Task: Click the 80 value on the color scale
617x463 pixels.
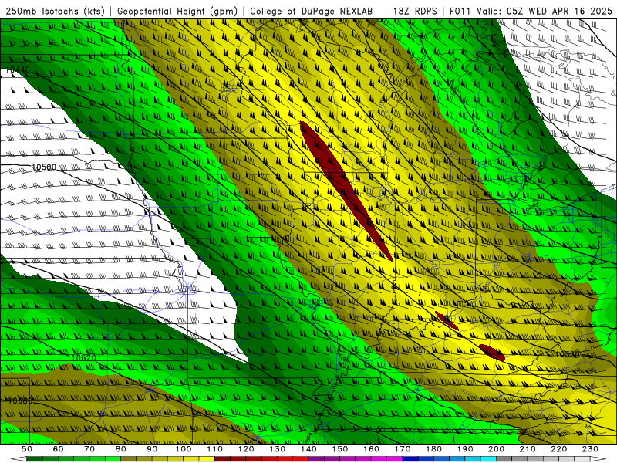Action: coord(121,449)
